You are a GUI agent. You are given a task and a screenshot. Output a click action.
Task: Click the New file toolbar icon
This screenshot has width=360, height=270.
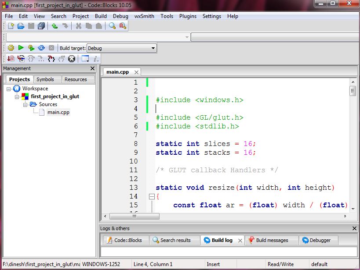11,26
